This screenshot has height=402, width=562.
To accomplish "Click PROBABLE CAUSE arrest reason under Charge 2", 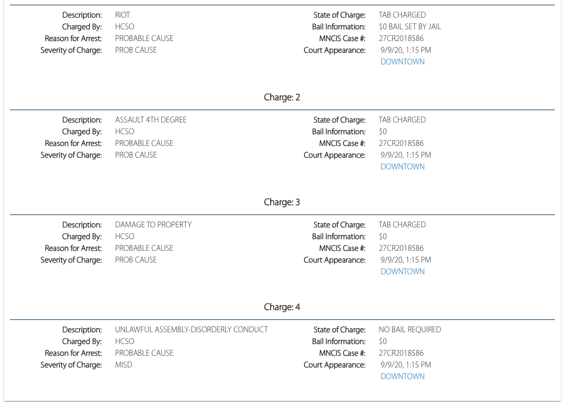I will click(x=144, y=143).
